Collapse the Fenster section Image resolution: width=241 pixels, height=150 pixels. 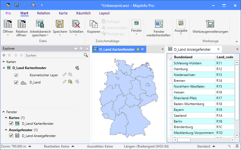4,112
